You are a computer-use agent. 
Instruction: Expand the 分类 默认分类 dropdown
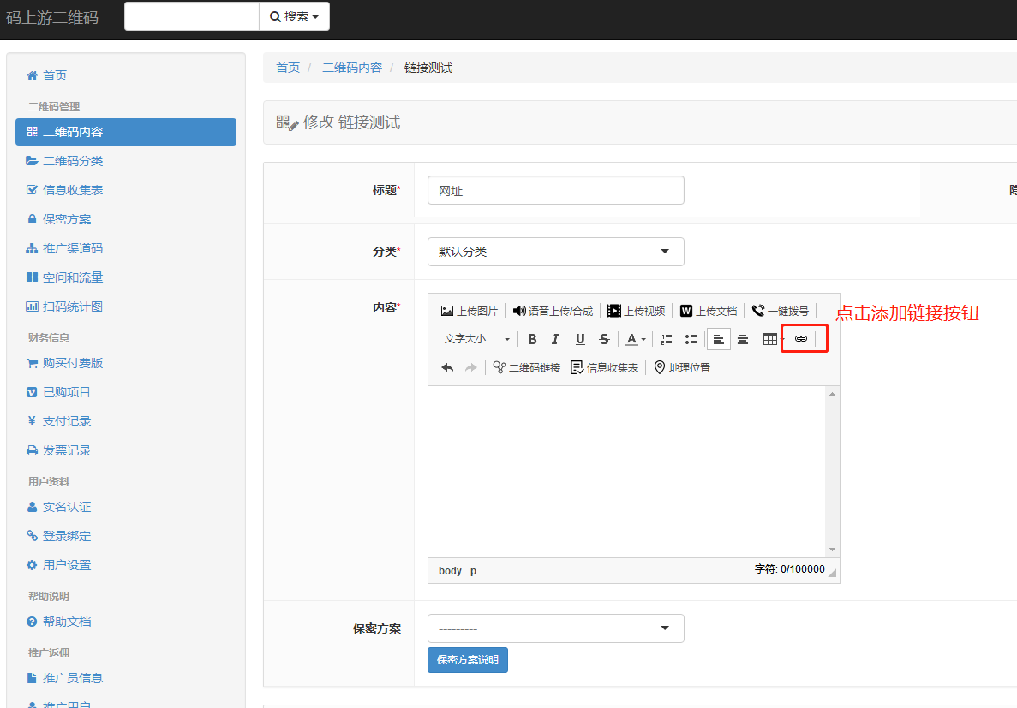[555, 252]
